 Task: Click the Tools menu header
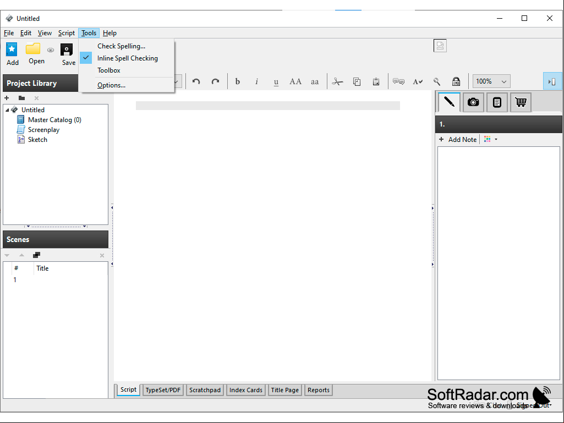(89, 33)
